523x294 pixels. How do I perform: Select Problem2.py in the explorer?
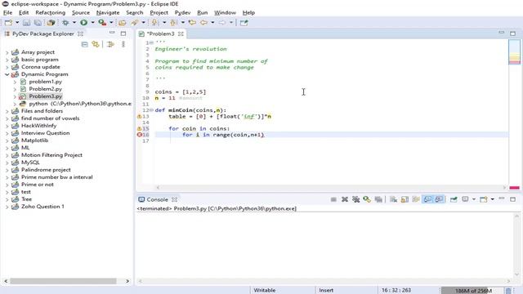46,89
